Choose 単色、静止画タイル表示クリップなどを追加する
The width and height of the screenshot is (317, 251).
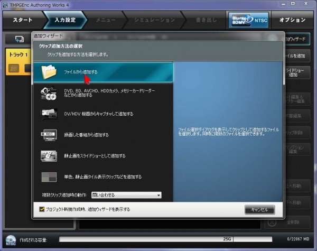point(103,177)
